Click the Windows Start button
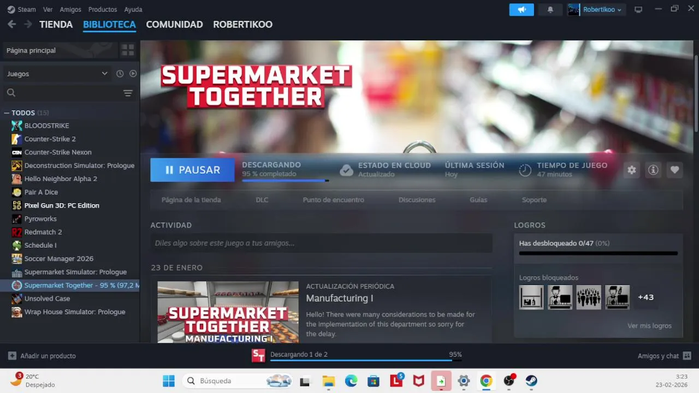Image resolution: width=699 pixels, height=393 pixels. [169, 381]
